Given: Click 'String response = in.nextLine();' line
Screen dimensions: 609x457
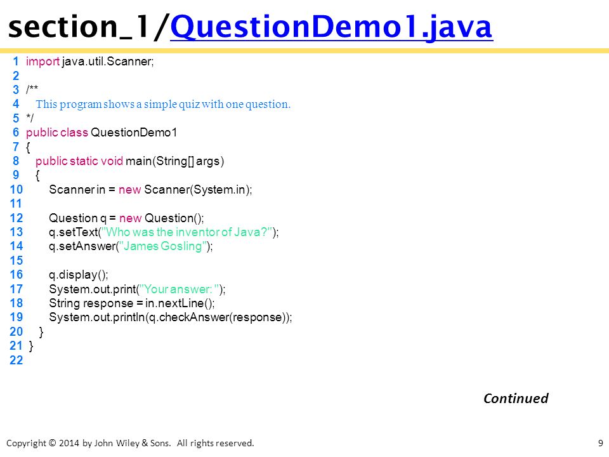Looking at the screenshot, I should [x=132, y=303].
